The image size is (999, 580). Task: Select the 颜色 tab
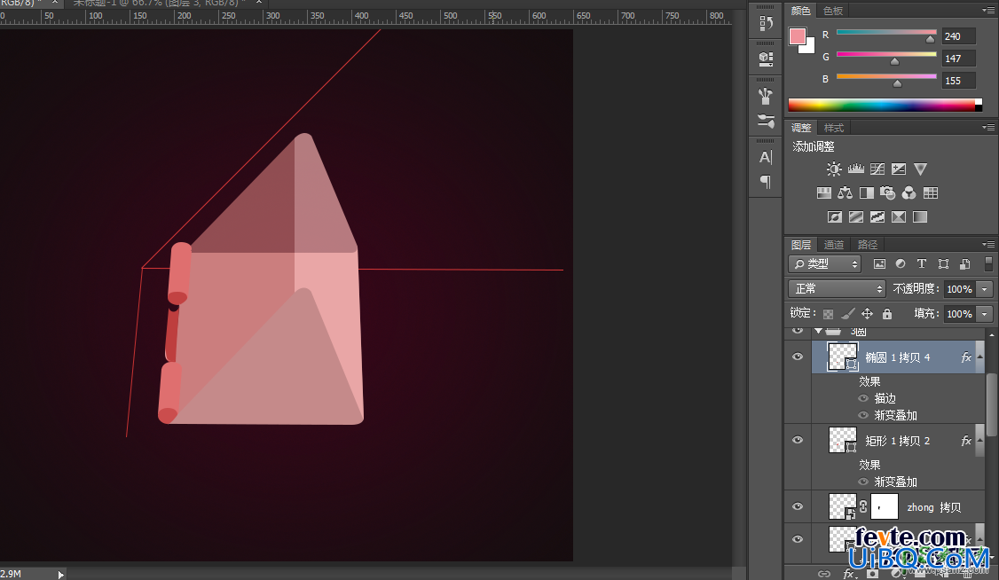[x=801, y=11]
